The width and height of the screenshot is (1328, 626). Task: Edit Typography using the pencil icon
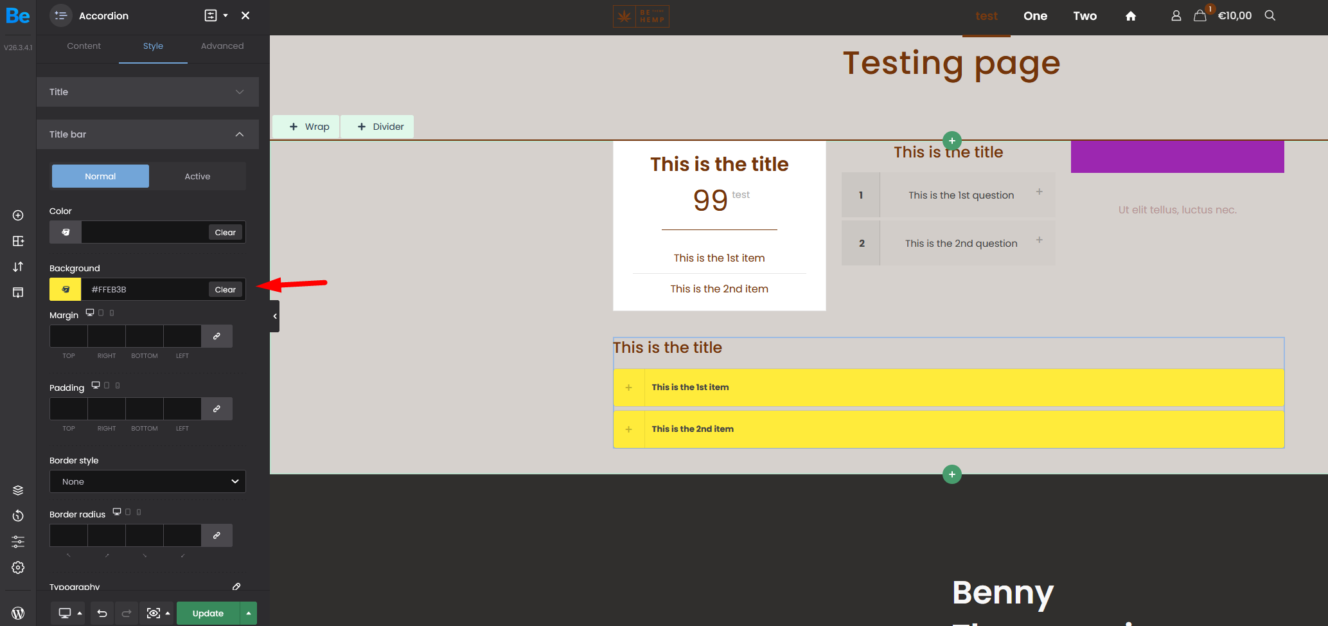pos(236,586)
